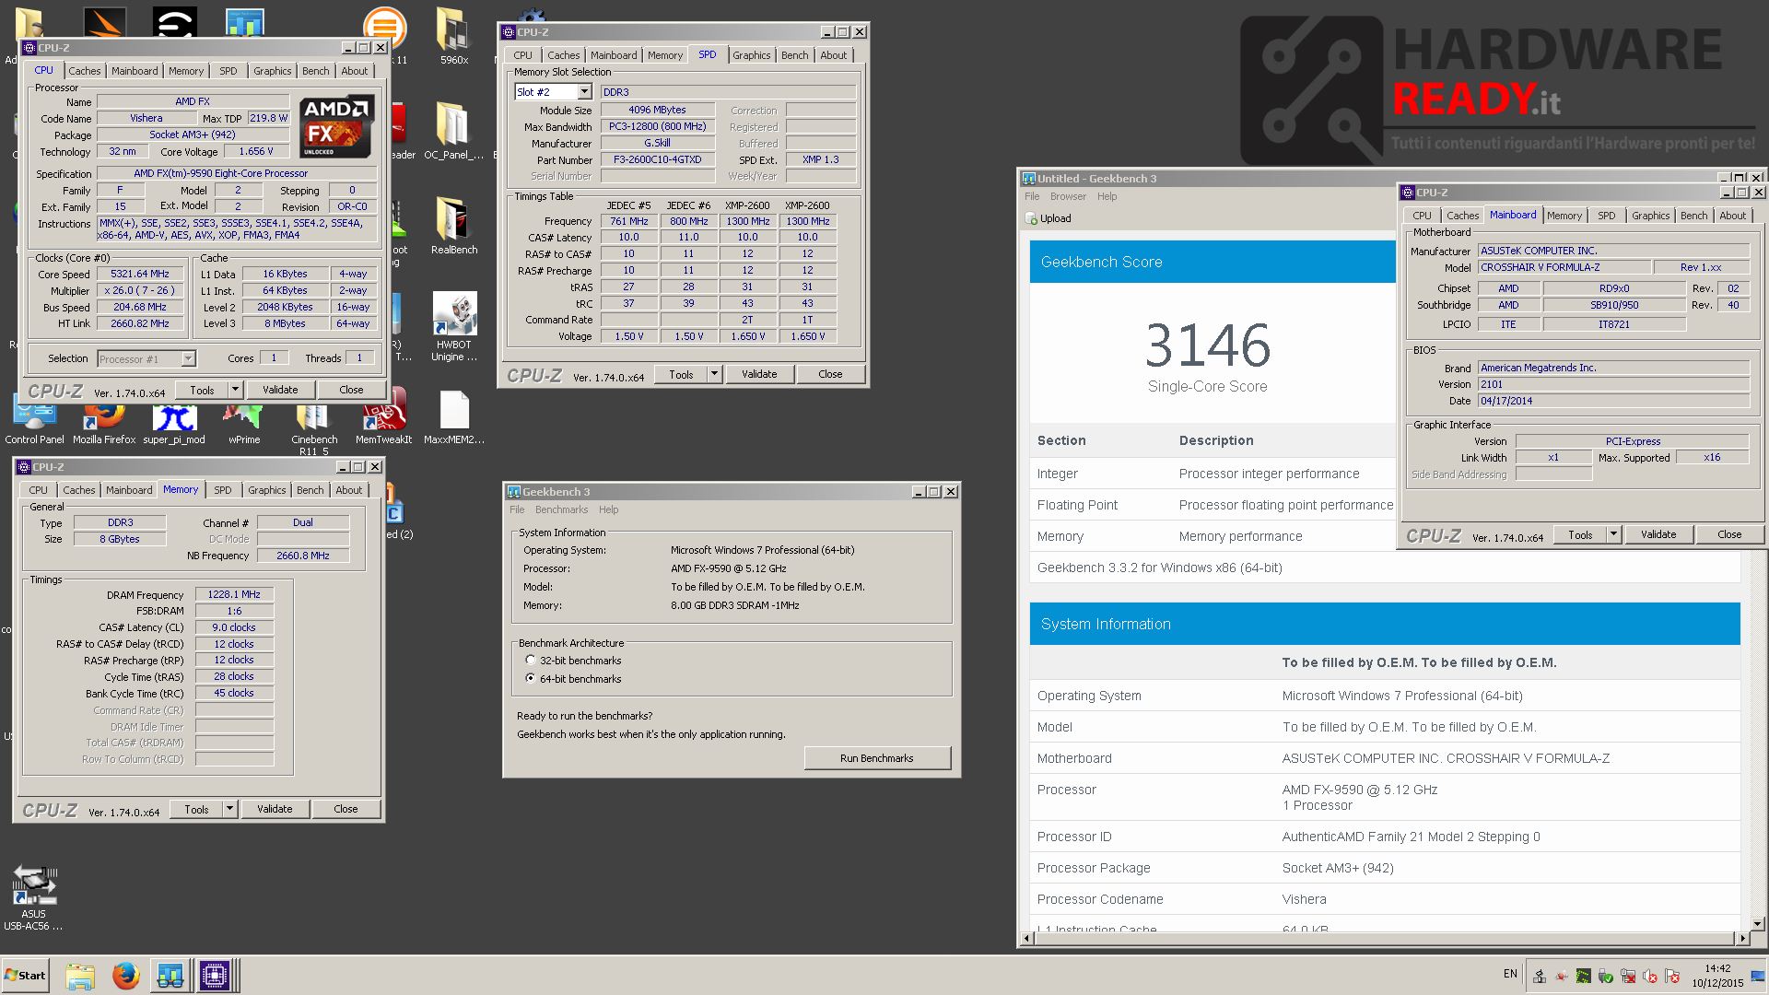Image resolution: width=1769 pixels, height=995 pixels.
Task: Click the Core Speed value 5321.64 MHz
Action: tap(140, 275)
